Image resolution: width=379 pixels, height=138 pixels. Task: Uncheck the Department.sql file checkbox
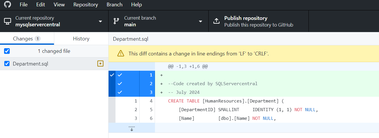[7, 64]
